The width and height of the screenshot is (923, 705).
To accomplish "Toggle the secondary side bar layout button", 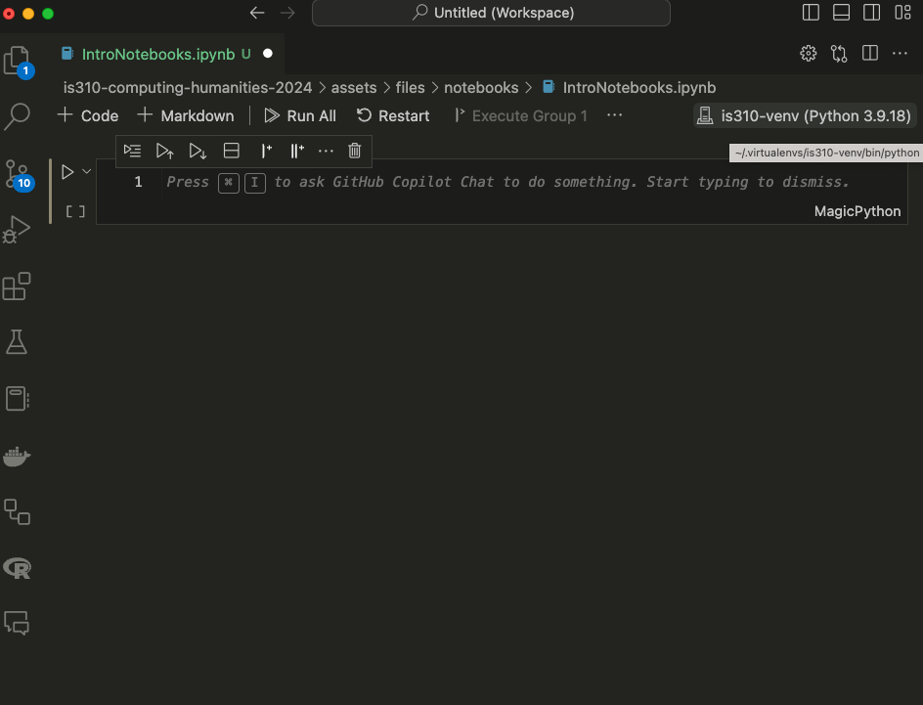I will pyautogui.click(x=871, y=13).
